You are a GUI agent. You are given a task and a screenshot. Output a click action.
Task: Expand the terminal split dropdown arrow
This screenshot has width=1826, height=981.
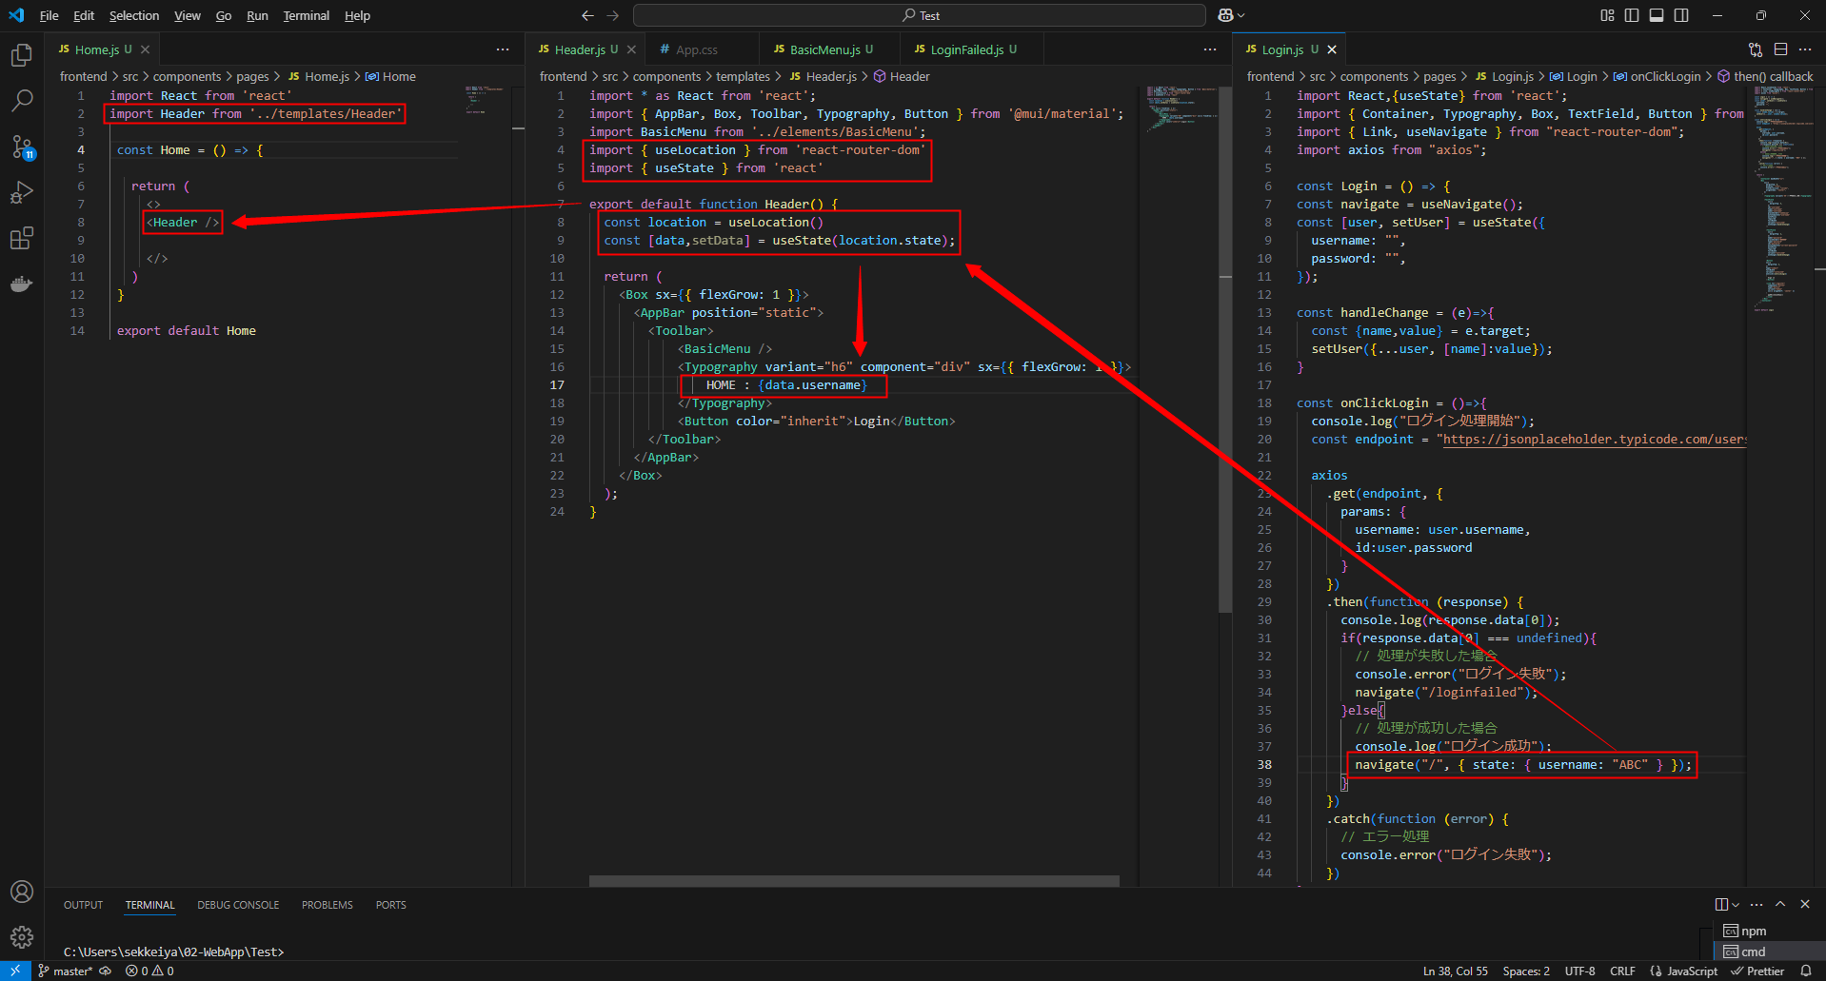(1736, 905)
